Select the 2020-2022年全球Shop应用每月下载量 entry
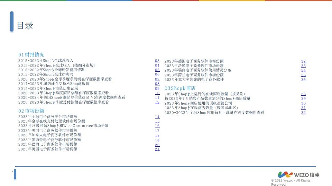Image resolution: width=332 pixels, height=186 pixels. point(214,113)
